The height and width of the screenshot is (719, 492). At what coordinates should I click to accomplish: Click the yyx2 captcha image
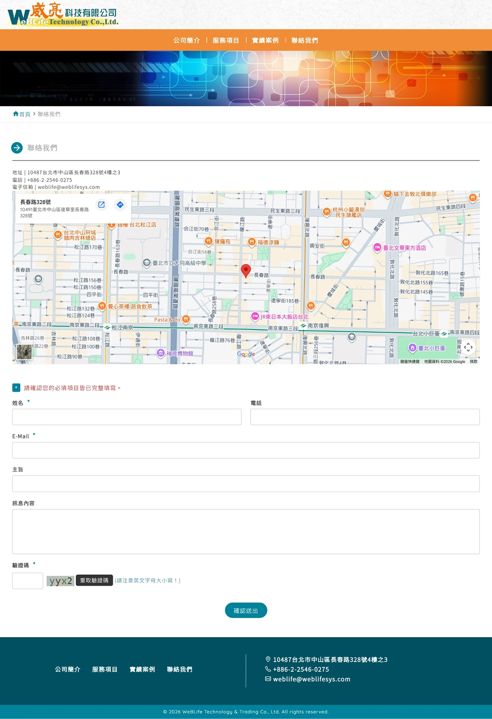click(x=60, y=581)
